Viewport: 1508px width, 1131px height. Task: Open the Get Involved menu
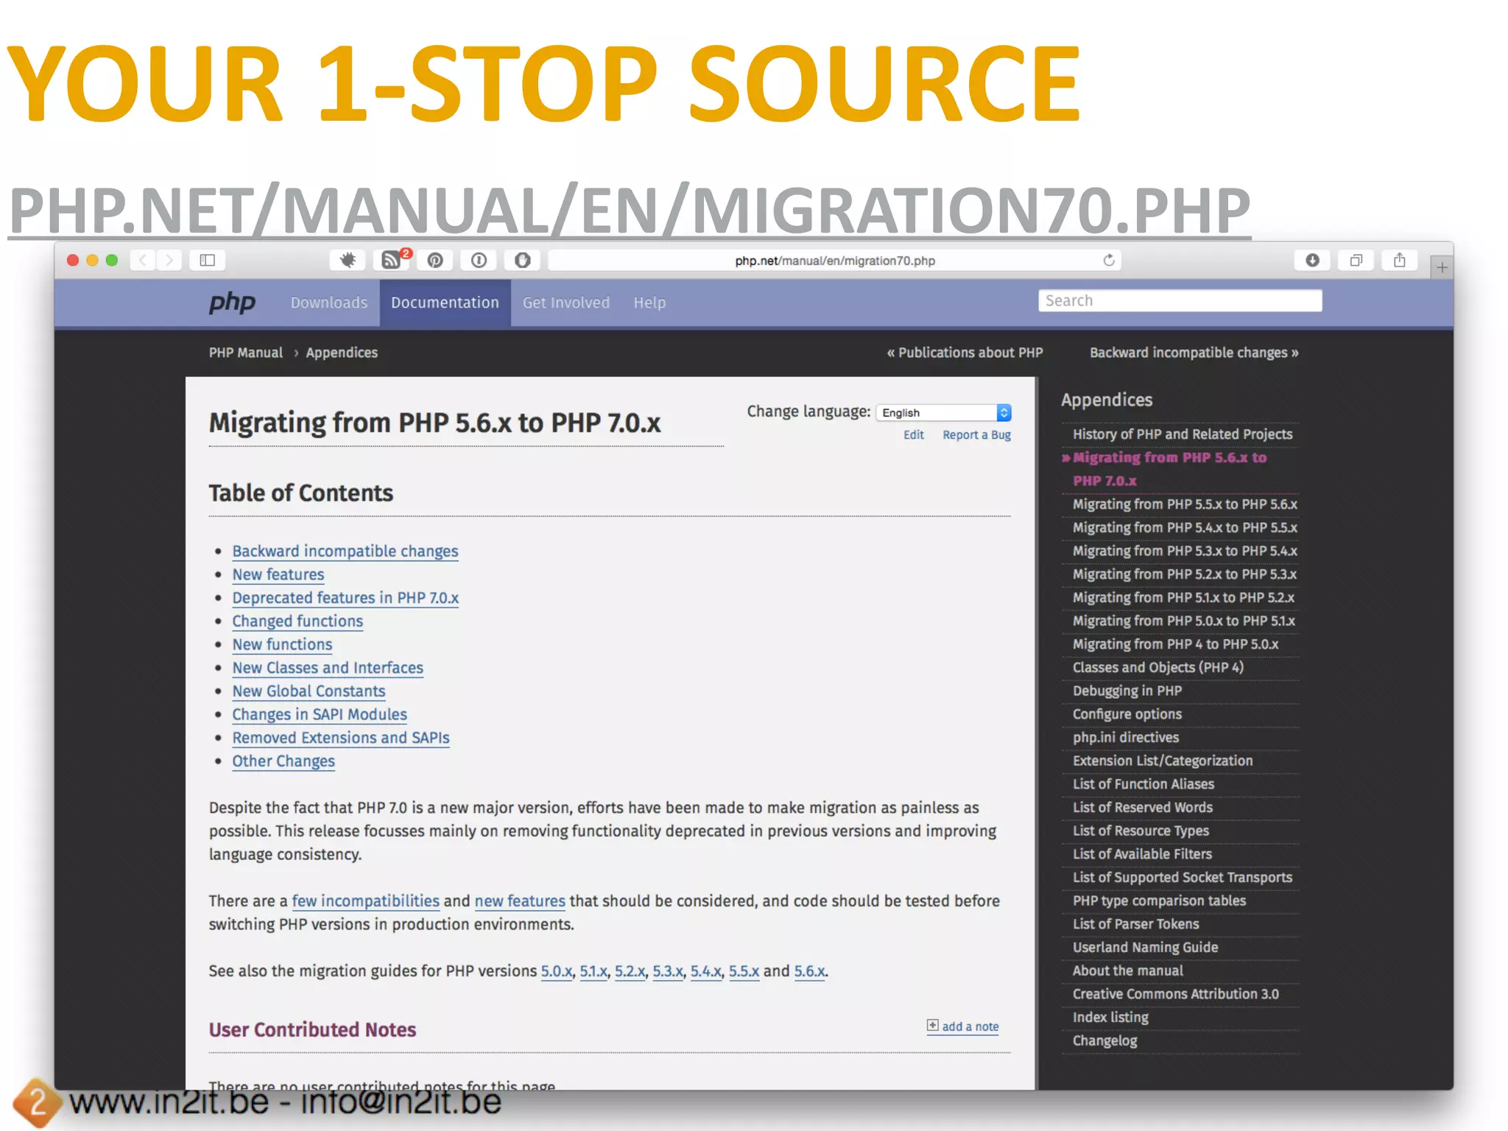tap(566, 303)
